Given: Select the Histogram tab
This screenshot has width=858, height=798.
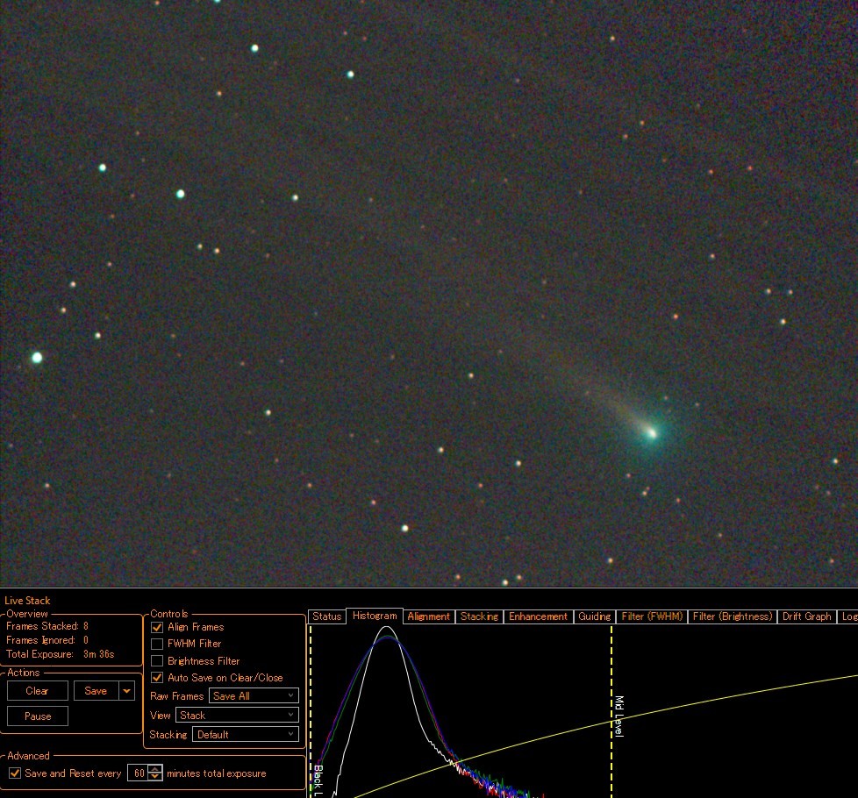Looking at the screenshot, I should point(375,616).
